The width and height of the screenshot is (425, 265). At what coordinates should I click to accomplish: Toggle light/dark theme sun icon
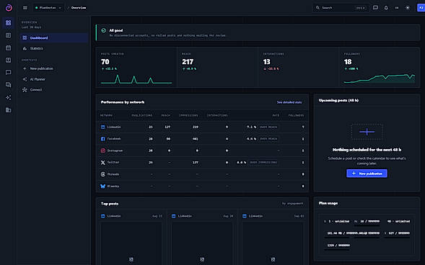(x=408, y=8)
